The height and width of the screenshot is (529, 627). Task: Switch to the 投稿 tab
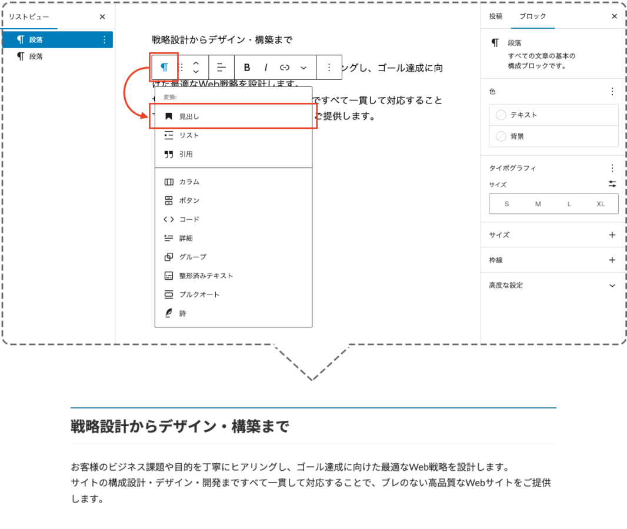coord(496,16)
